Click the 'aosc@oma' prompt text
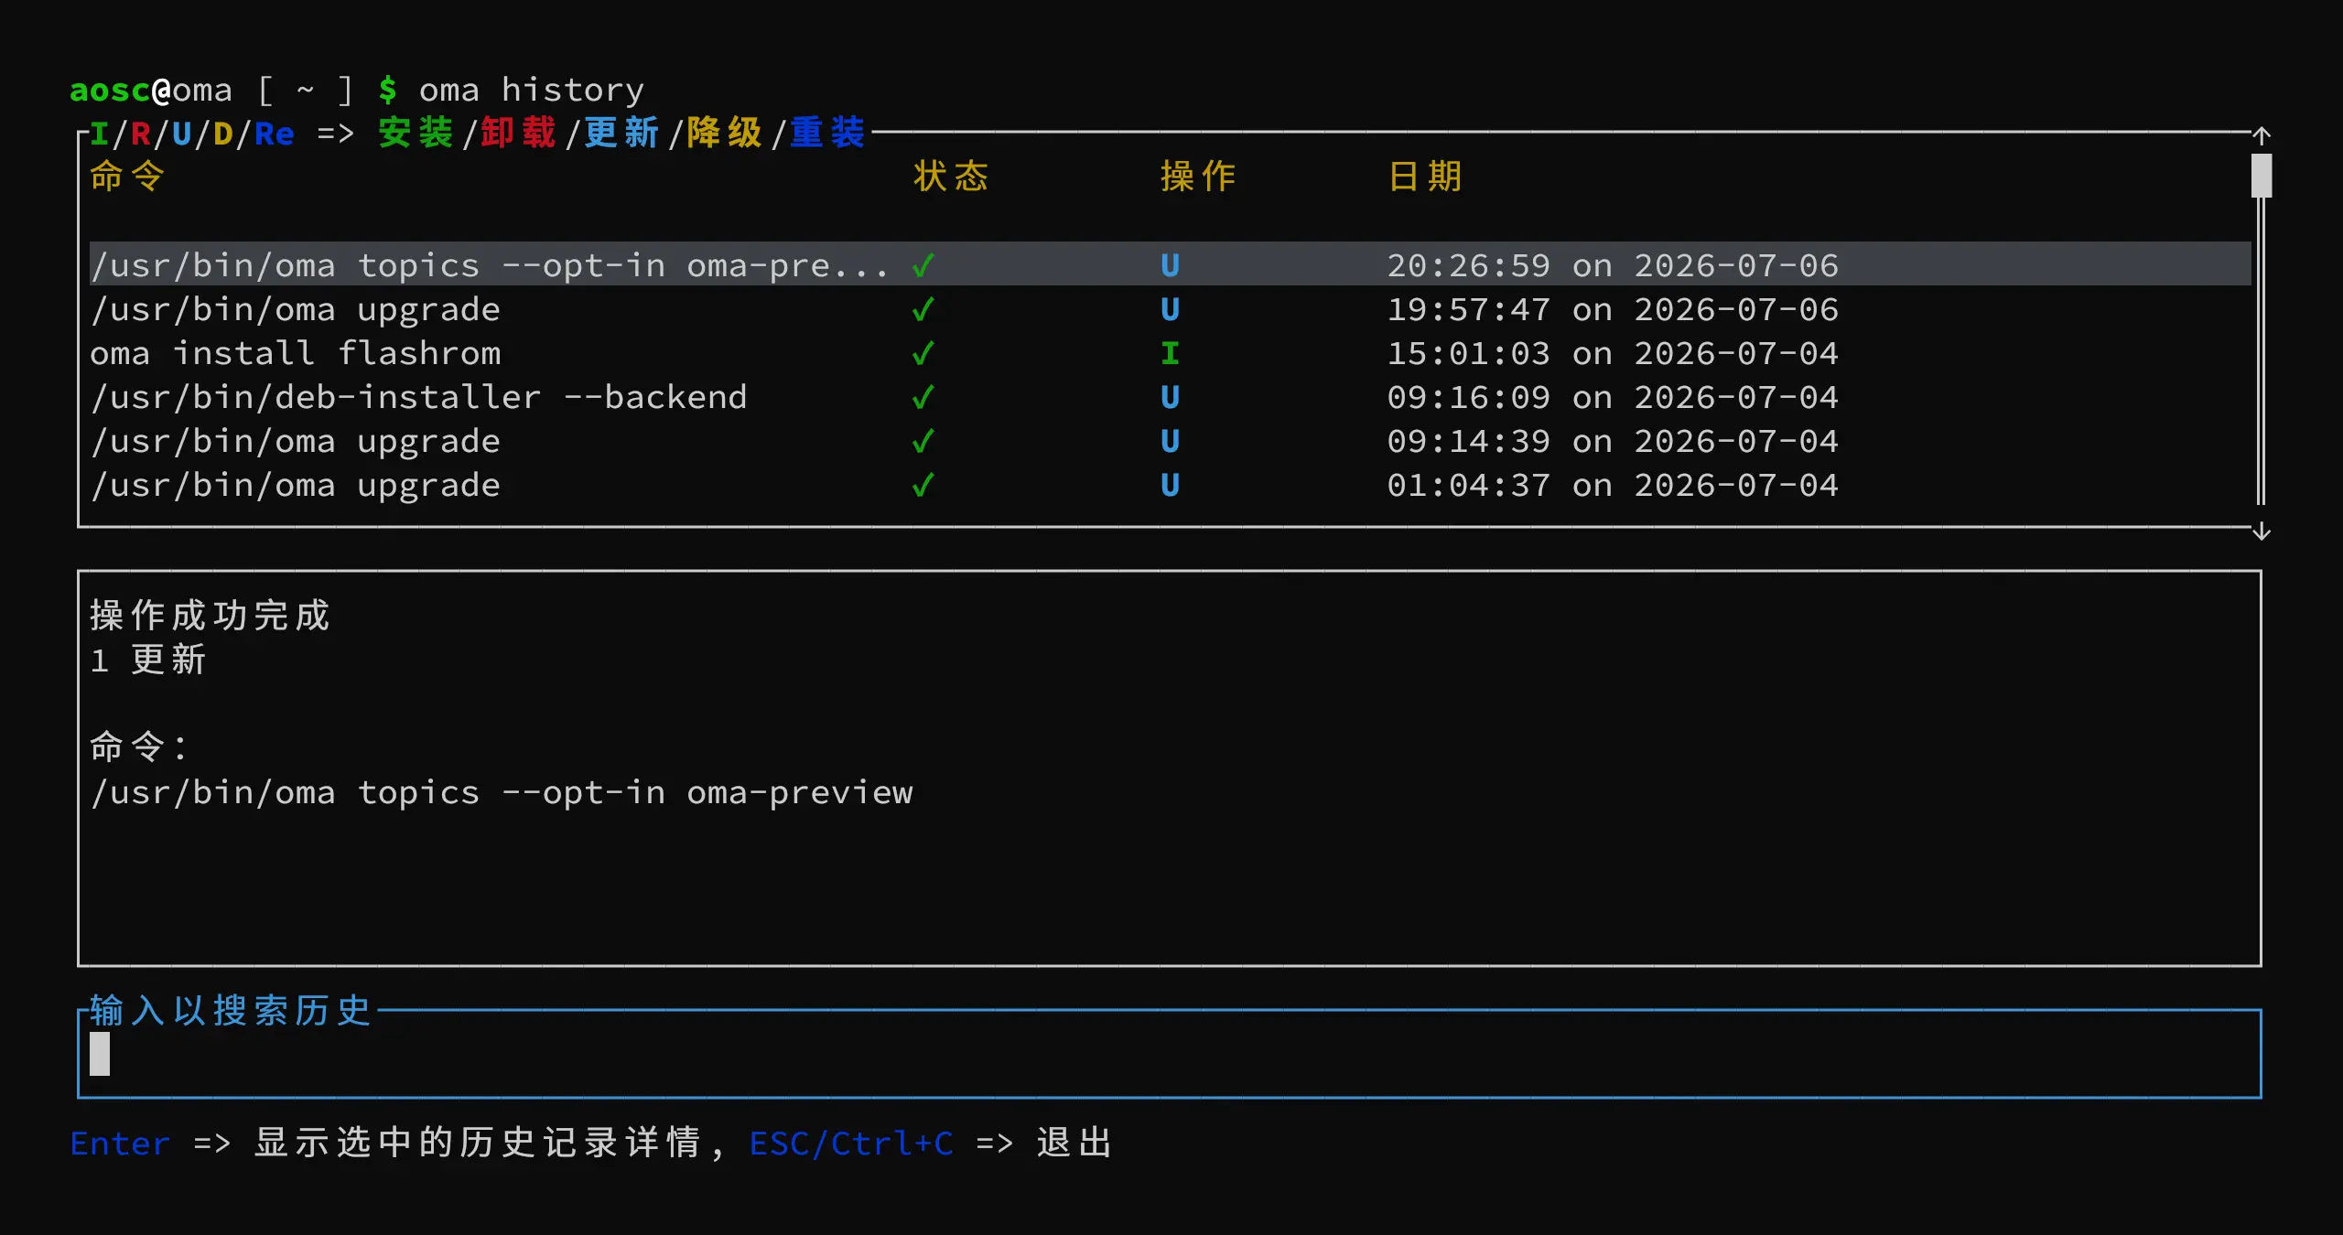 pos(151,90)
